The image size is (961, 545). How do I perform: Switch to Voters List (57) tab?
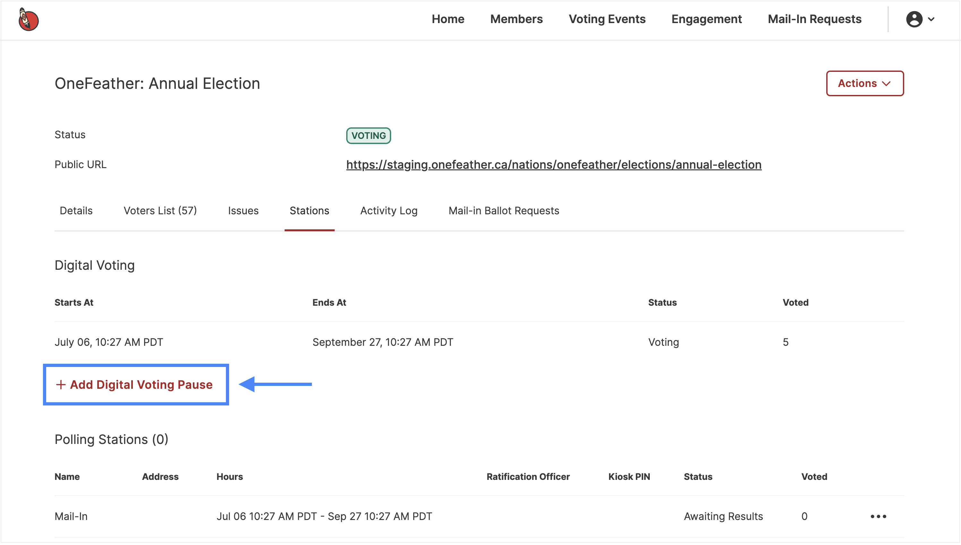point(160,211)
